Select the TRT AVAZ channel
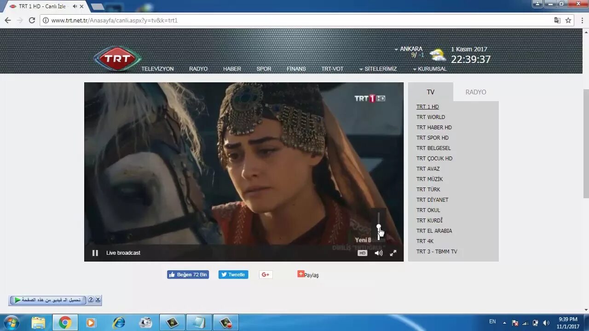This screenshot has width=589, height=331. coord(428,169)
